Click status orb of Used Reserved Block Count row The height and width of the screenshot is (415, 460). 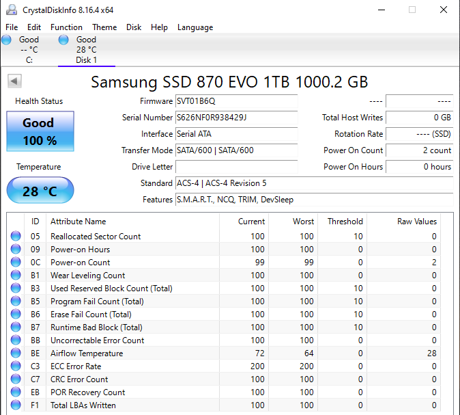16,288
